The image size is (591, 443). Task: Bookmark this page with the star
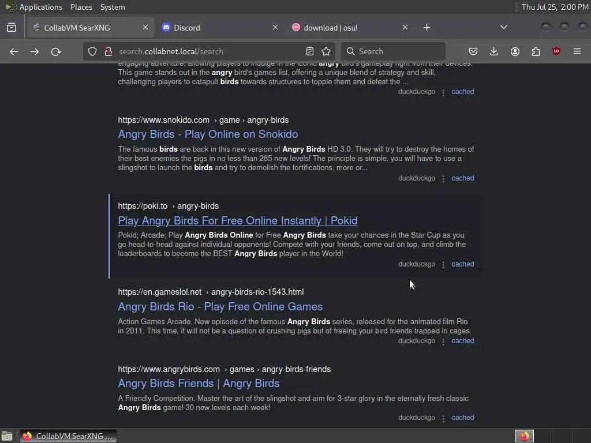(326, 51)
